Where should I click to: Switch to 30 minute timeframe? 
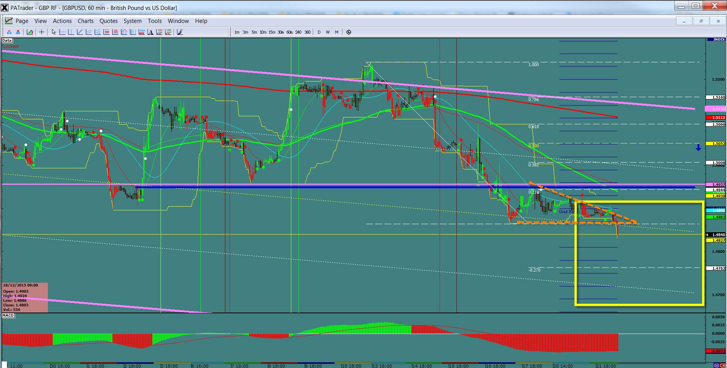(281, 32)
